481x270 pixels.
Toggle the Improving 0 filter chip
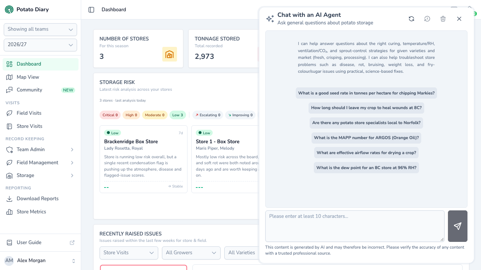pyautogui.click(x=240, y=115)
